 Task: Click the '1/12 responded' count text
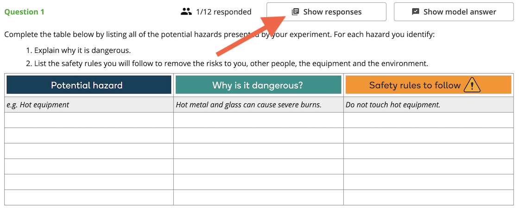click(x=223, y=12)
